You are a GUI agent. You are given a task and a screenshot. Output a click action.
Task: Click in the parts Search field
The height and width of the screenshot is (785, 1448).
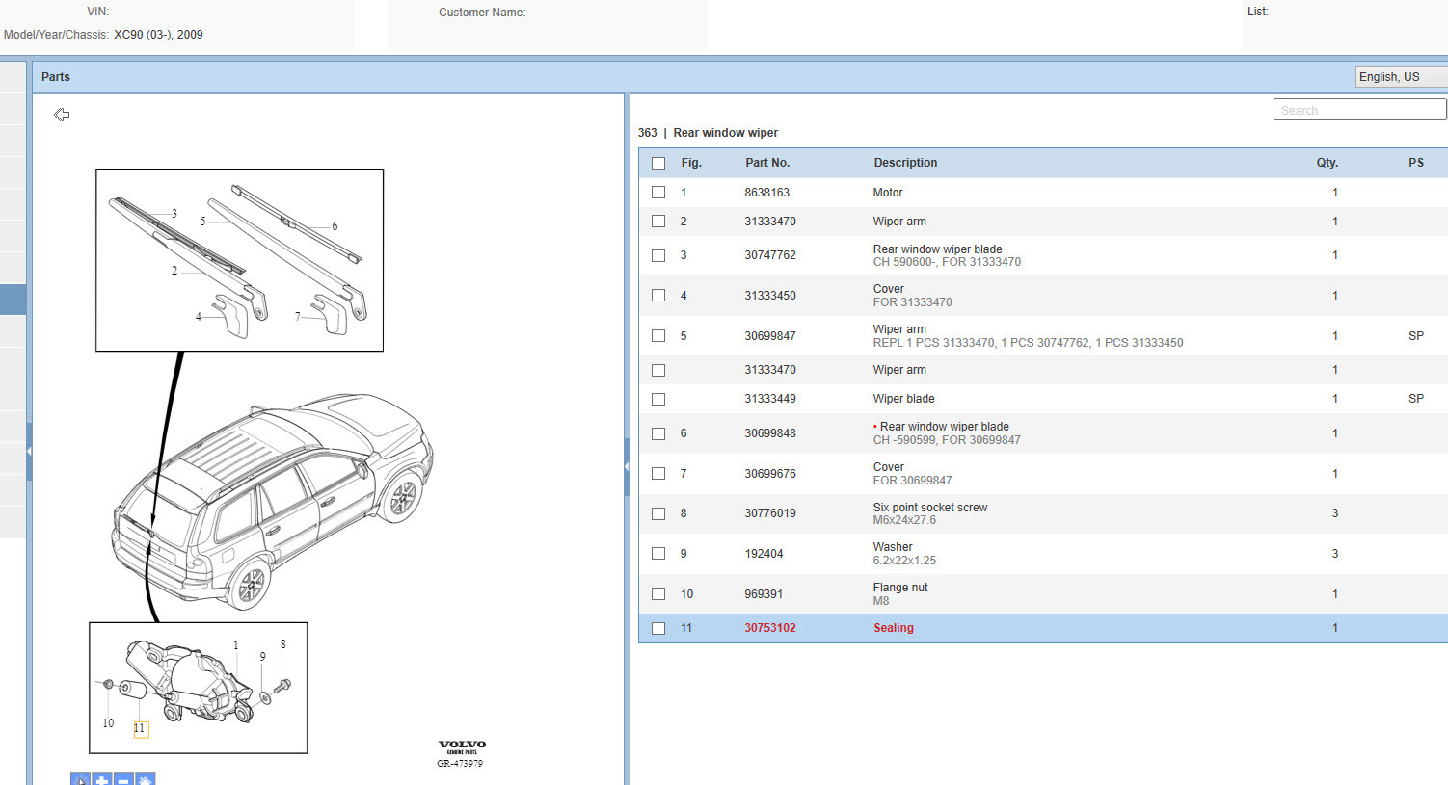pos(1358,111)
